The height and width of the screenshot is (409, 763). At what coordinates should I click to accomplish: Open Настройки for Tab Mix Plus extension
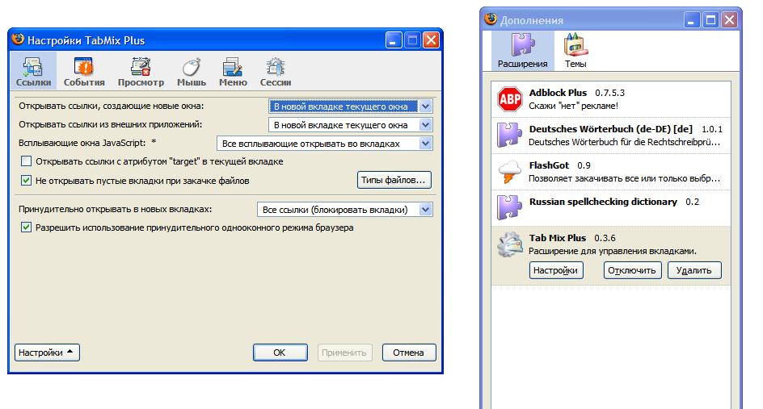click(x=556, y=270)
